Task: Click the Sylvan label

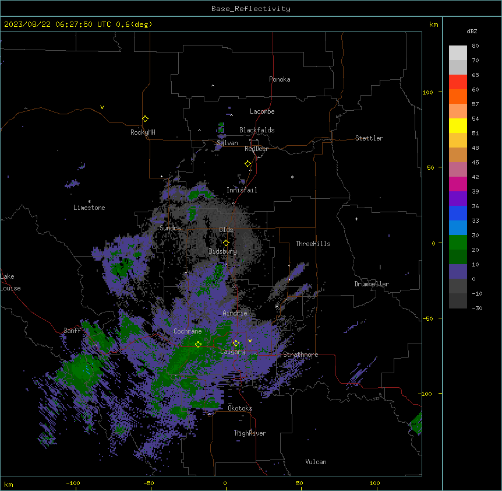Action: (227, 143)
